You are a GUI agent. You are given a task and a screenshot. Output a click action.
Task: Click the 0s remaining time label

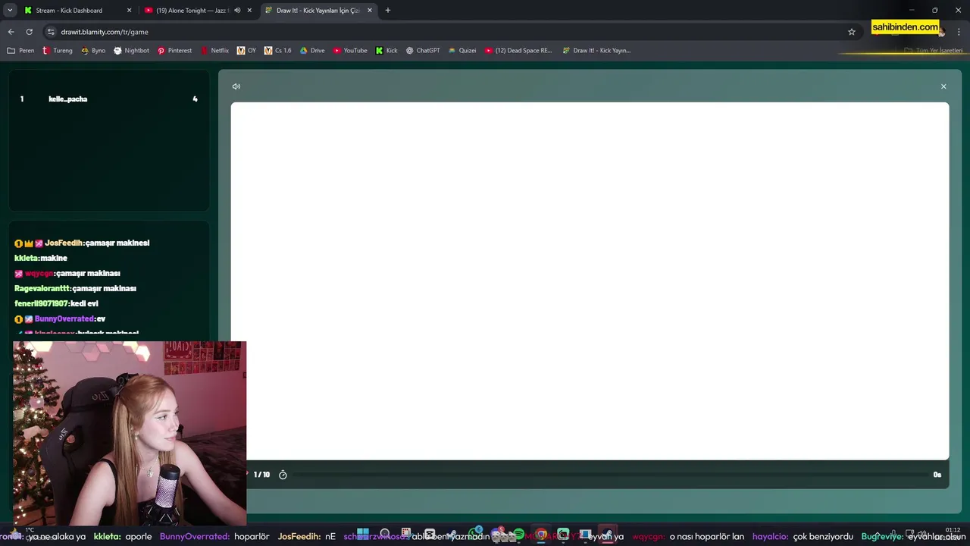[937, 475]
